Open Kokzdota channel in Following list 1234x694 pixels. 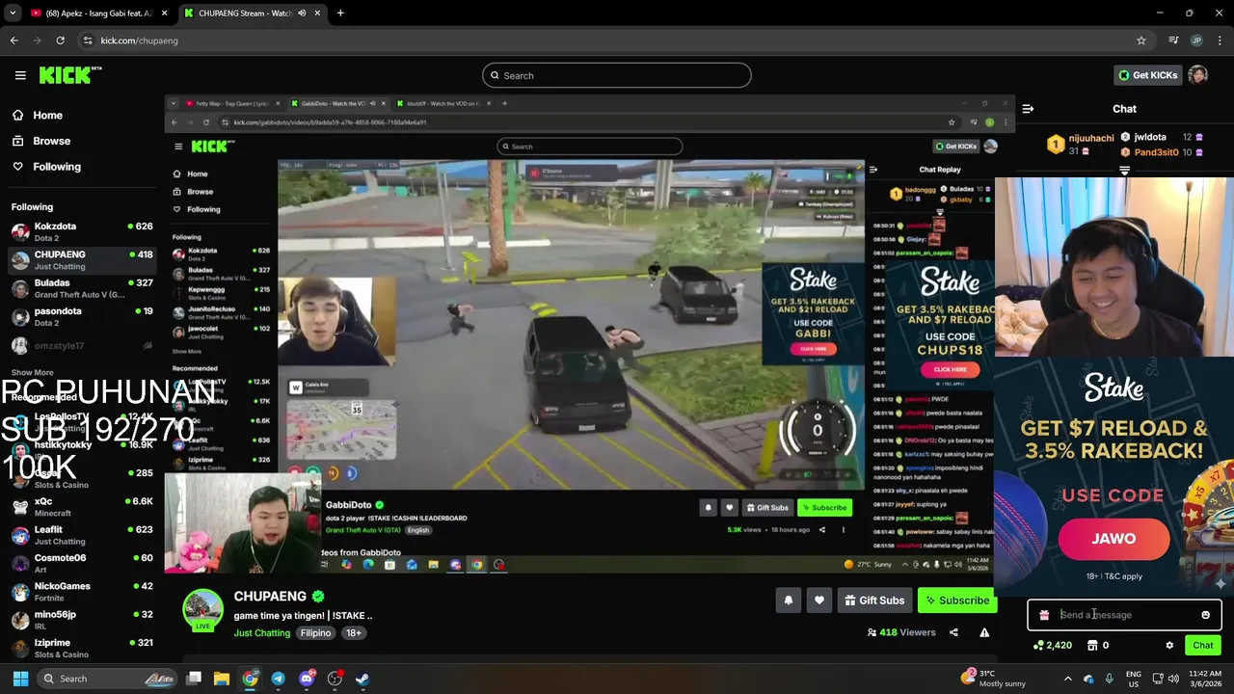pos(82,231)
